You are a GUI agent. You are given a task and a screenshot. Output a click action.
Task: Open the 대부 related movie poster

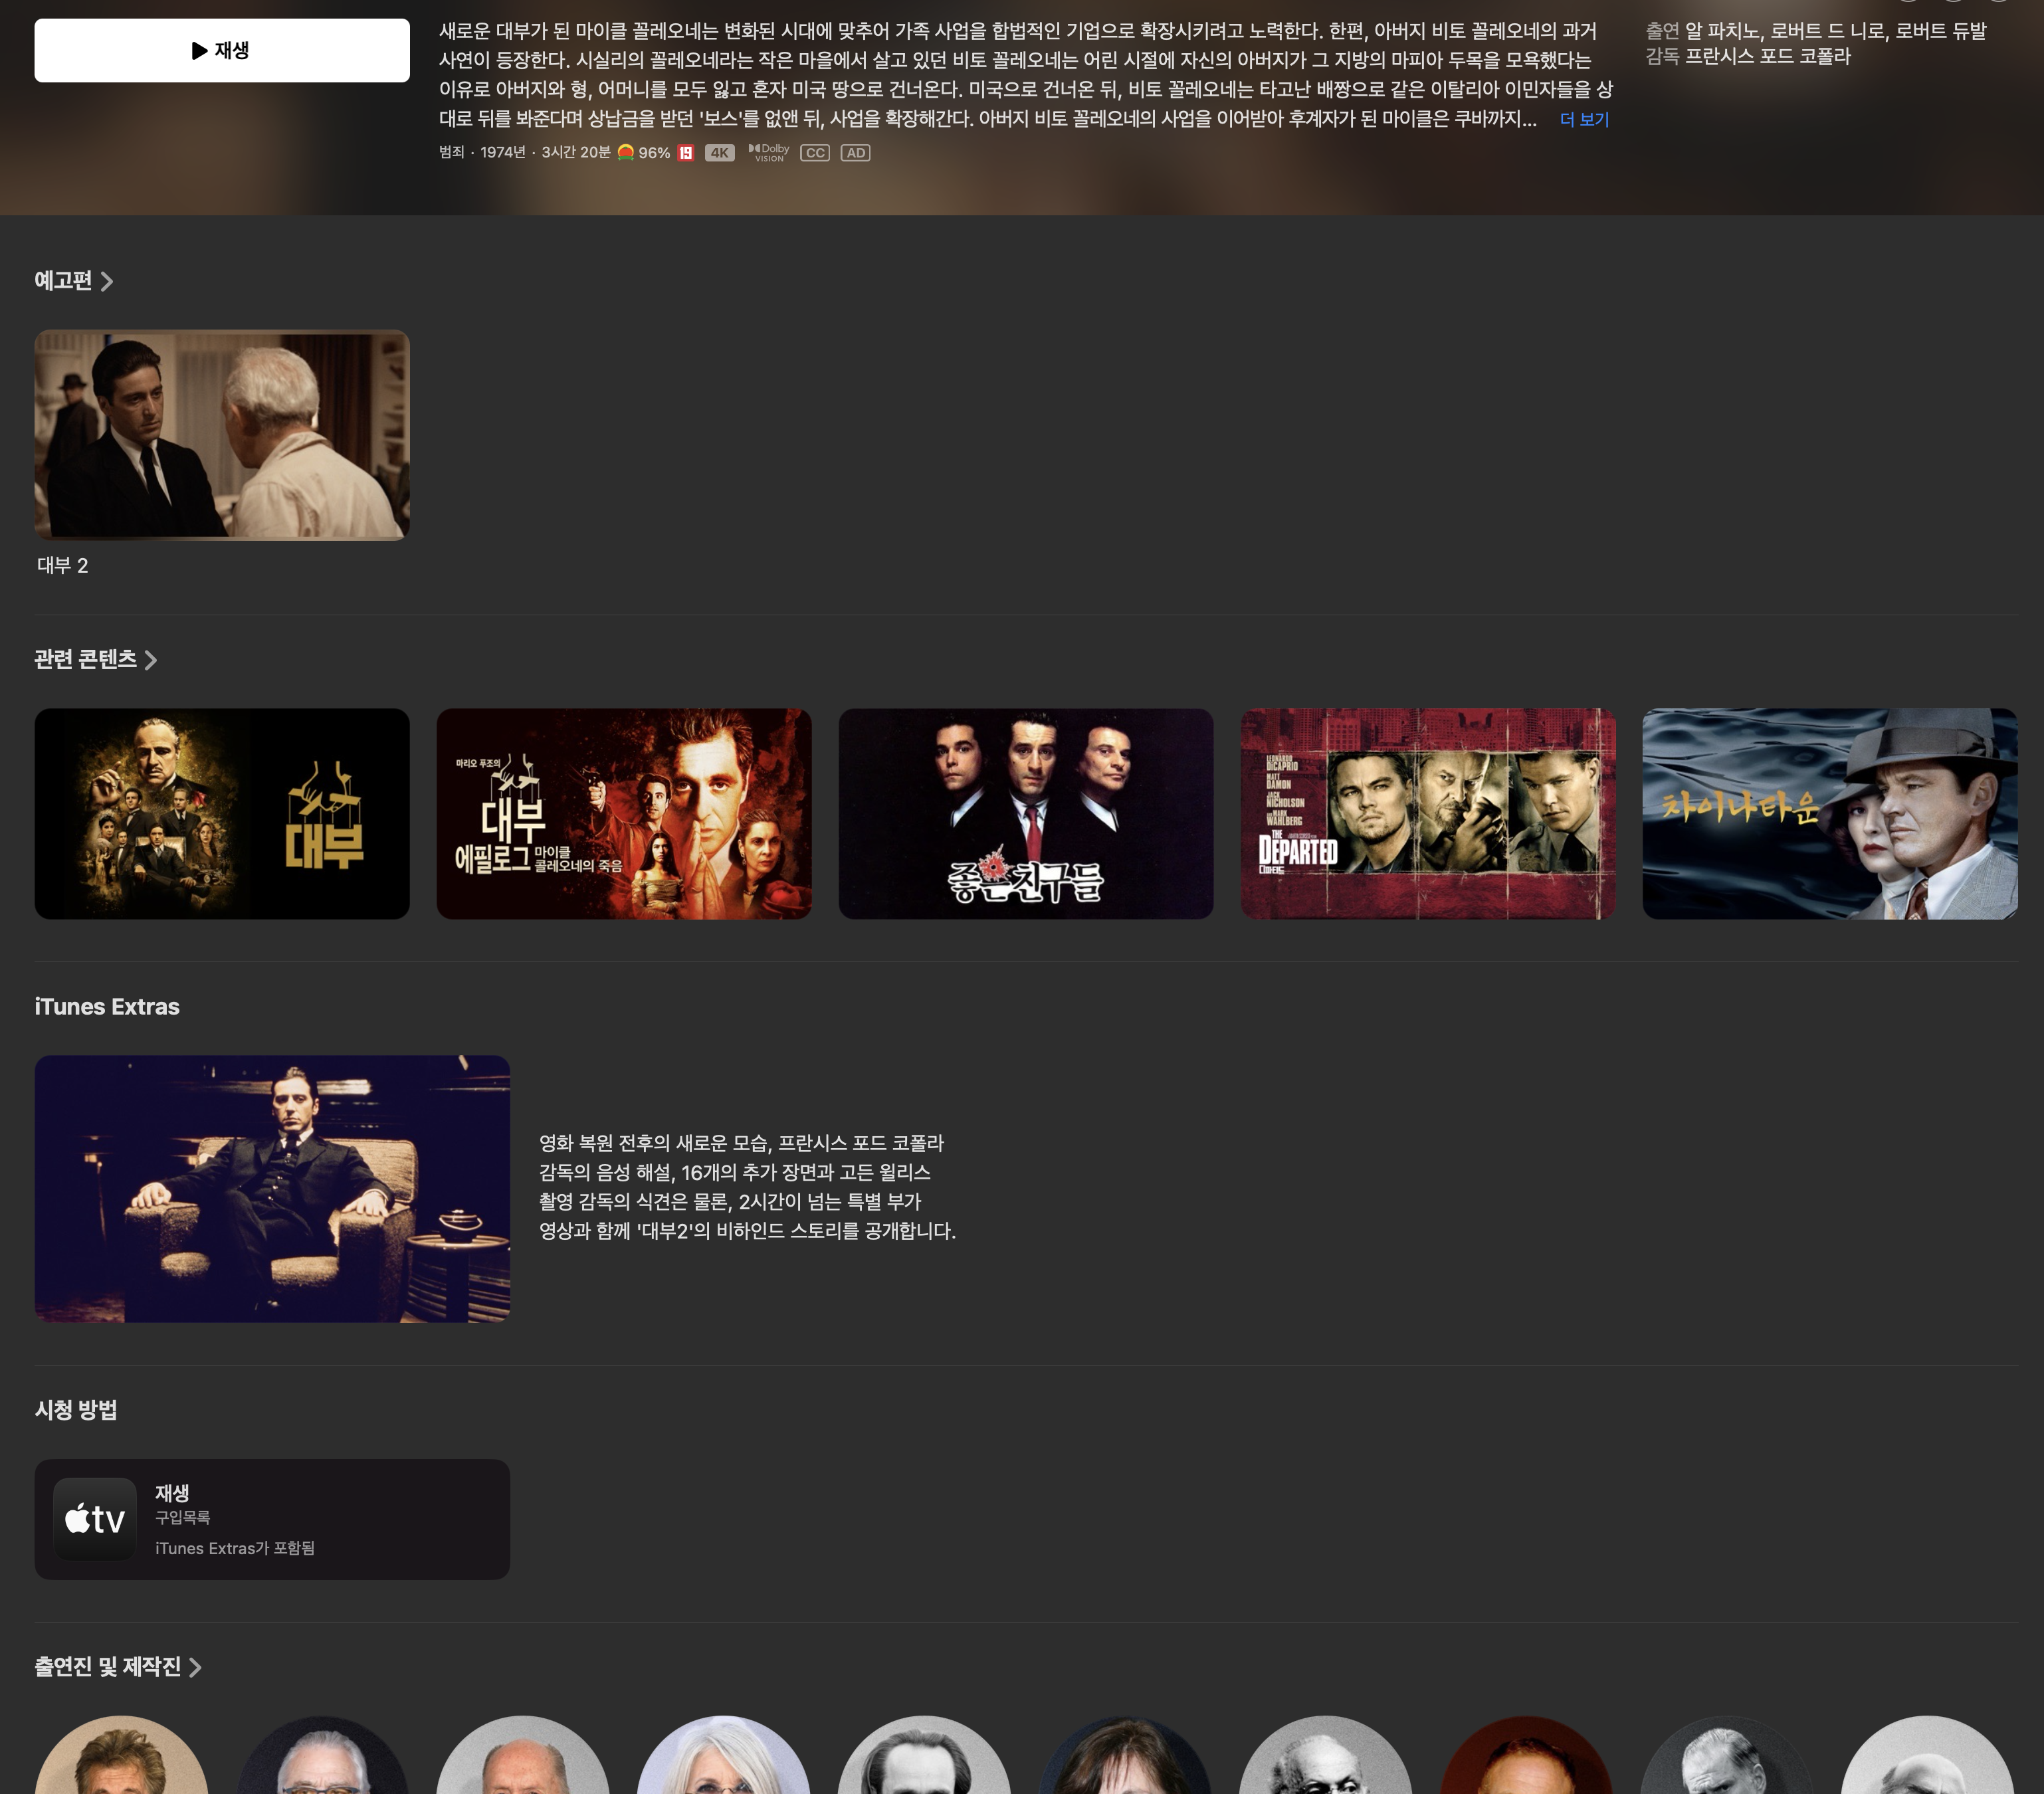point(221,814)
